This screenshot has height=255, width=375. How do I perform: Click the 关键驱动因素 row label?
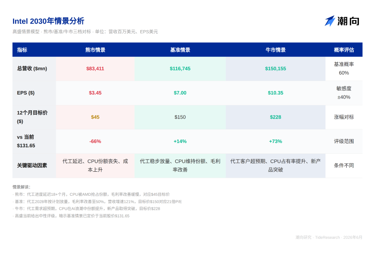coord(32,165)
